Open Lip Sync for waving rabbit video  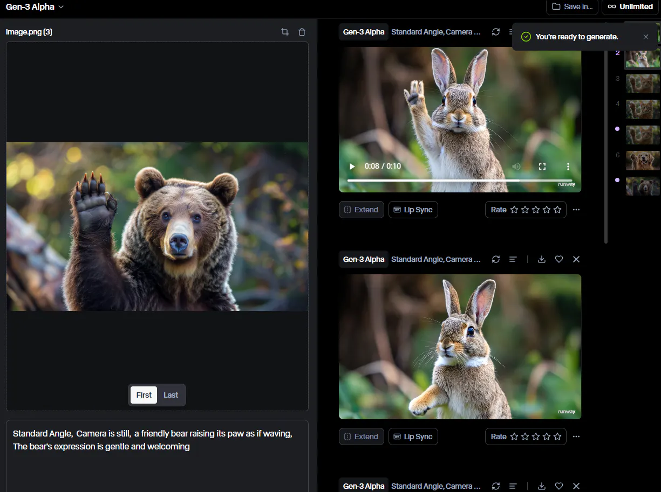click(413, 210)
